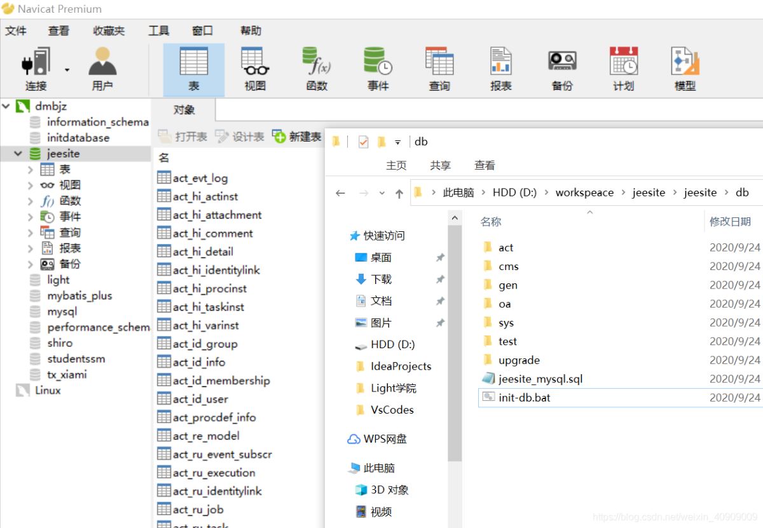Open the 连接 (Connection) tool in Navicat

[36, 69]
